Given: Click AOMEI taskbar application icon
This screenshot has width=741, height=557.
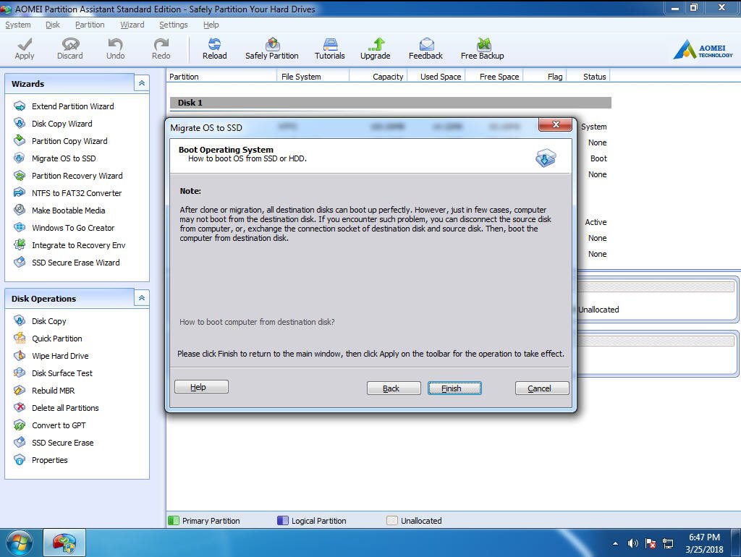Looking at the screenshot, I should point(64,543).
